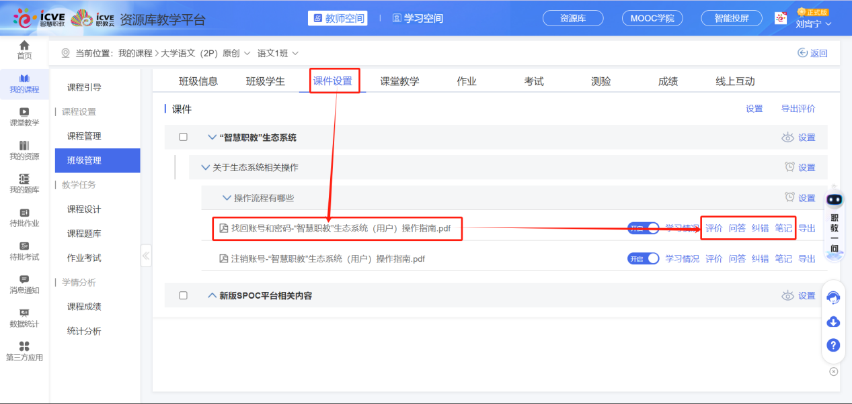Open help via the question mark icon

click(x=832, y=345)
